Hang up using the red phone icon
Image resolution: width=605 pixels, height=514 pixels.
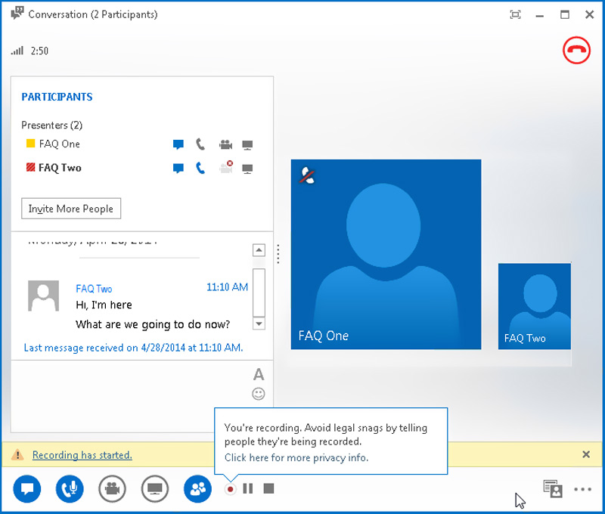tap(576, 50)
